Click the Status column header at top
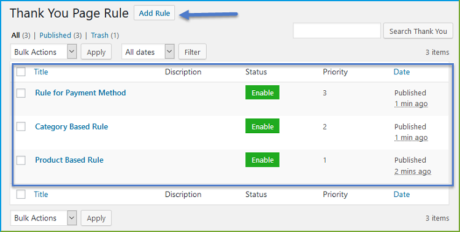 tap(256, 72)
